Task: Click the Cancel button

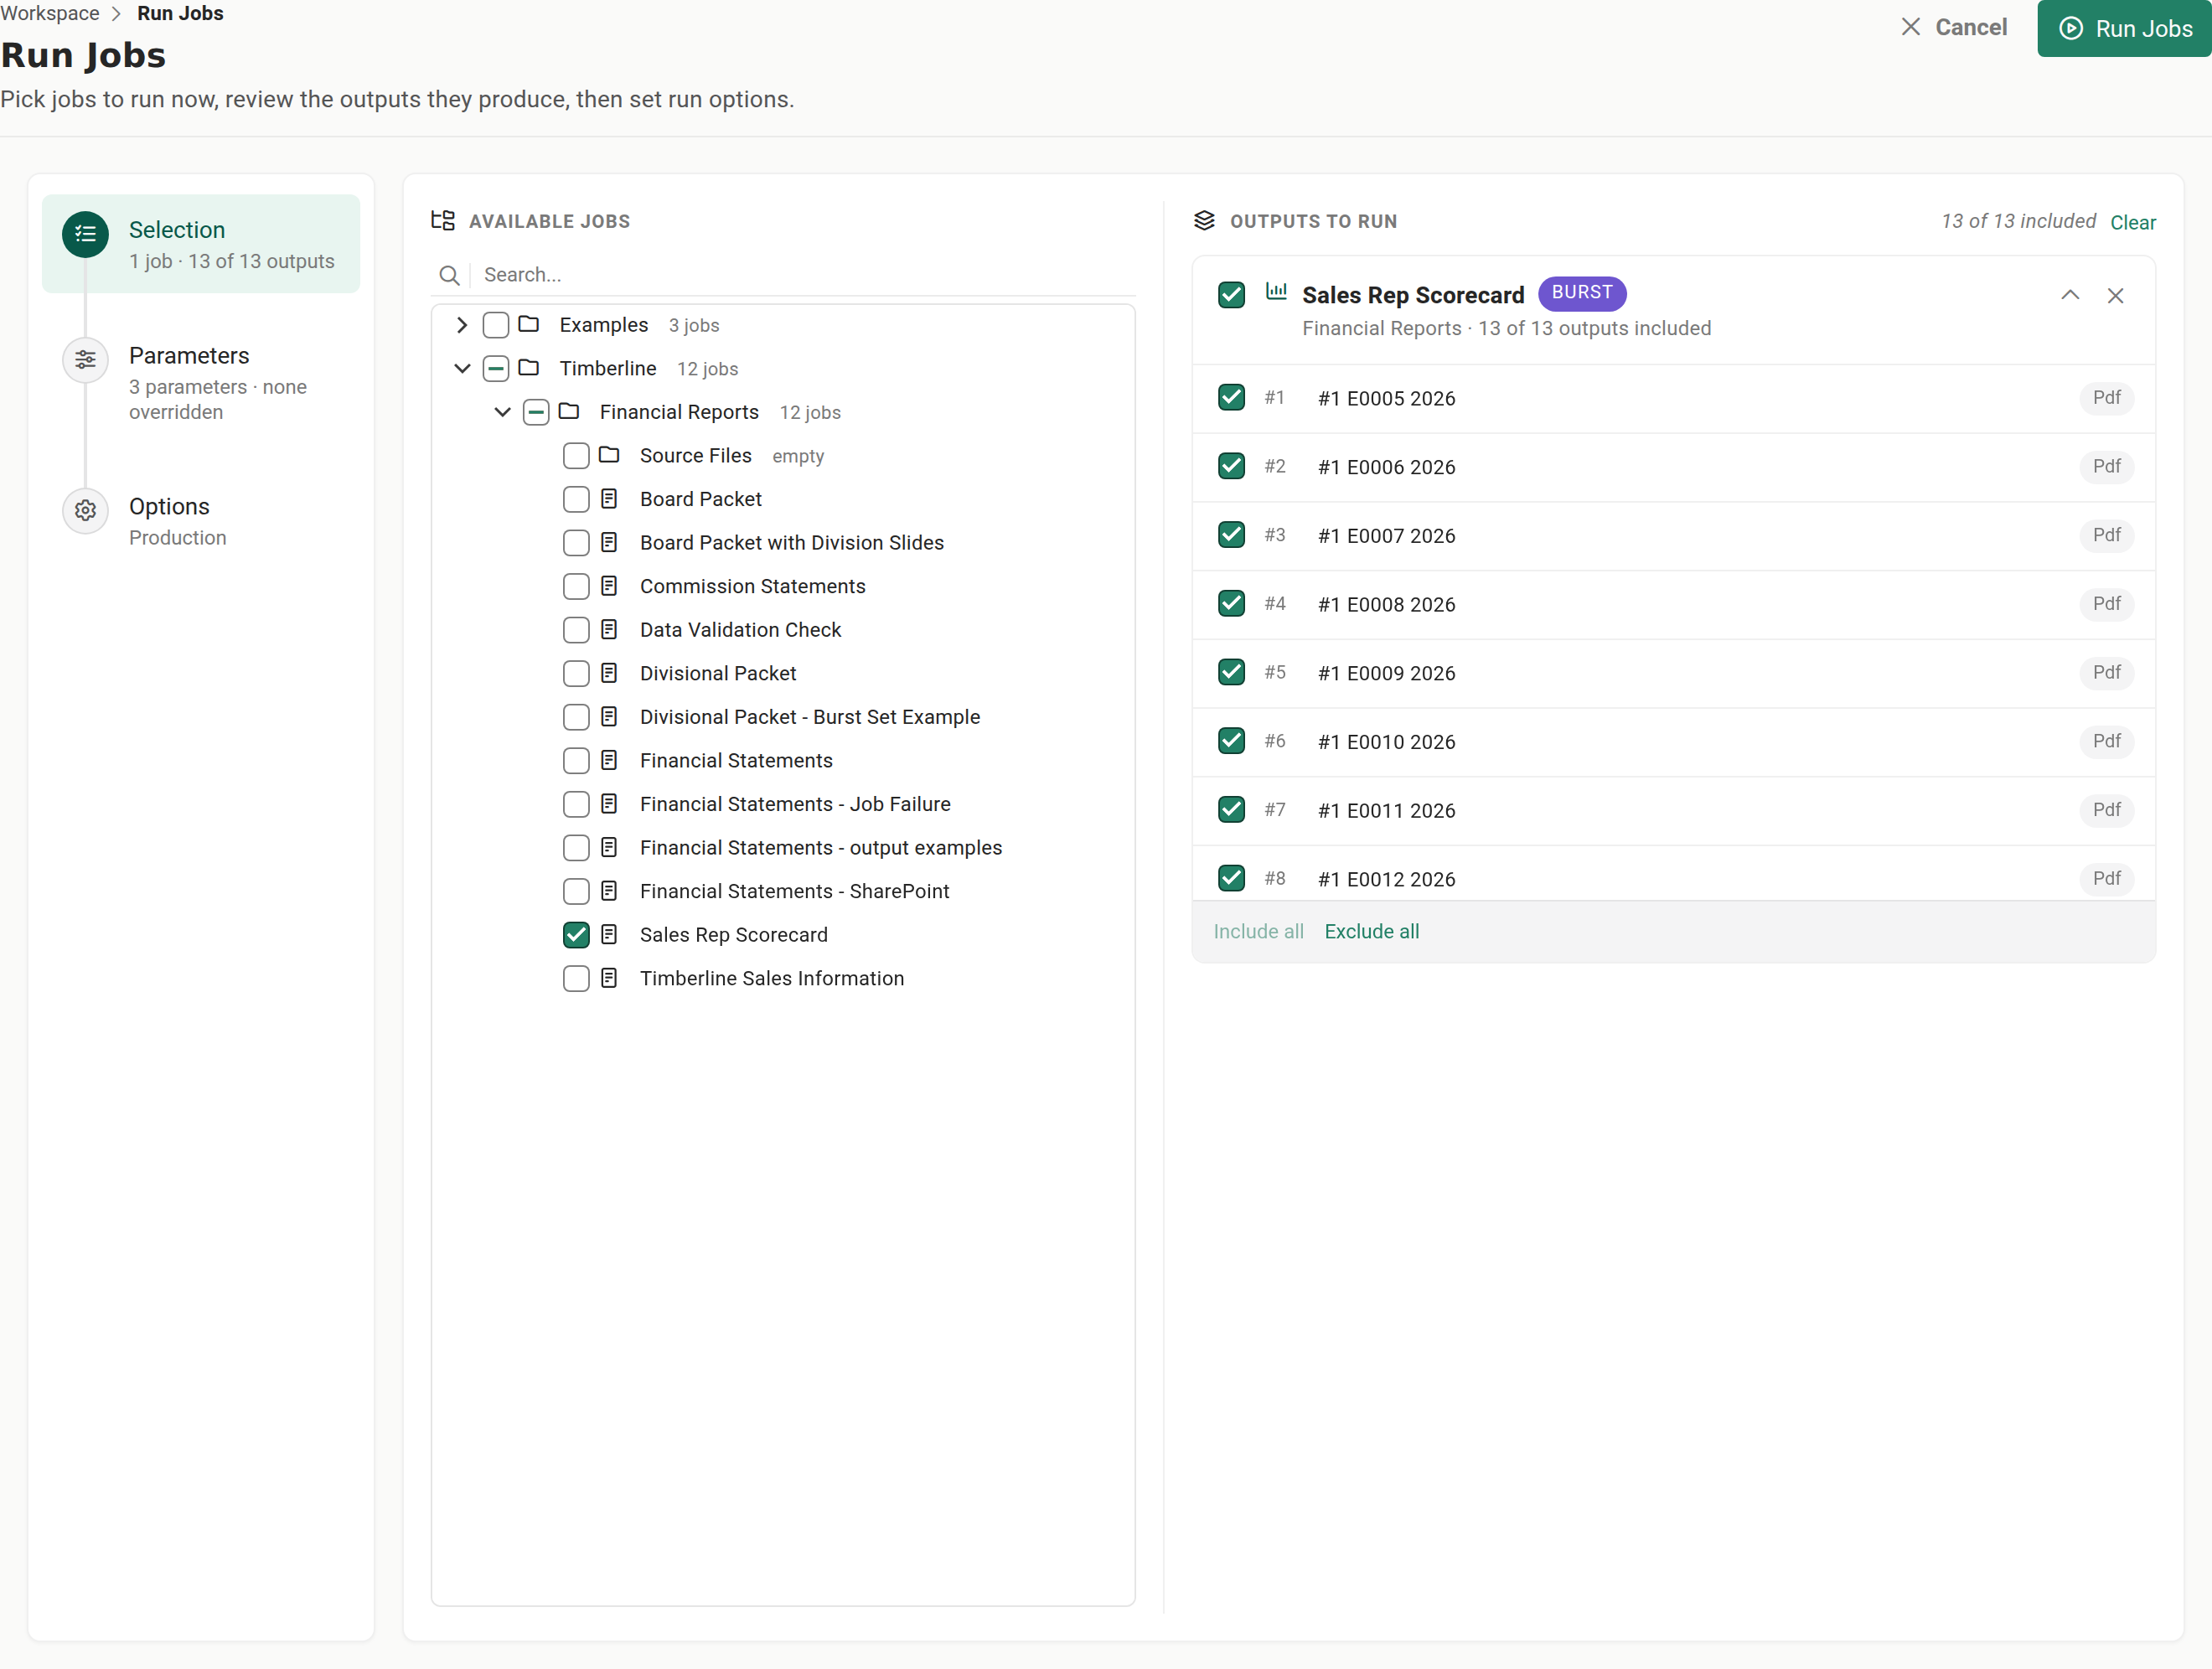Action: tap(1954, 27)
